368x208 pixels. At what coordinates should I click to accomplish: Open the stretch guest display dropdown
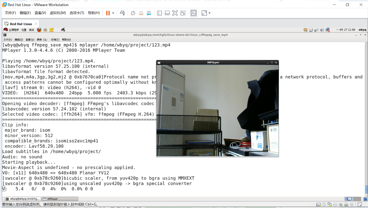pos(210,13)
